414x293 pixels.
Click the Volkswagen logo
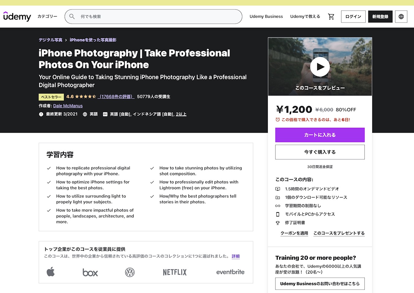pyautogui.click(x=130, y=272)
